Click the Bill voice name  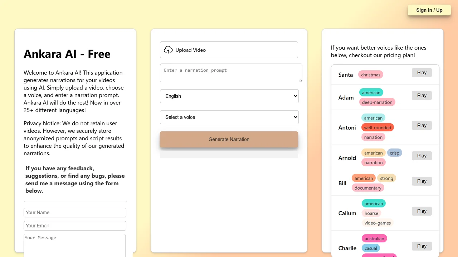(x=342, y=183)
